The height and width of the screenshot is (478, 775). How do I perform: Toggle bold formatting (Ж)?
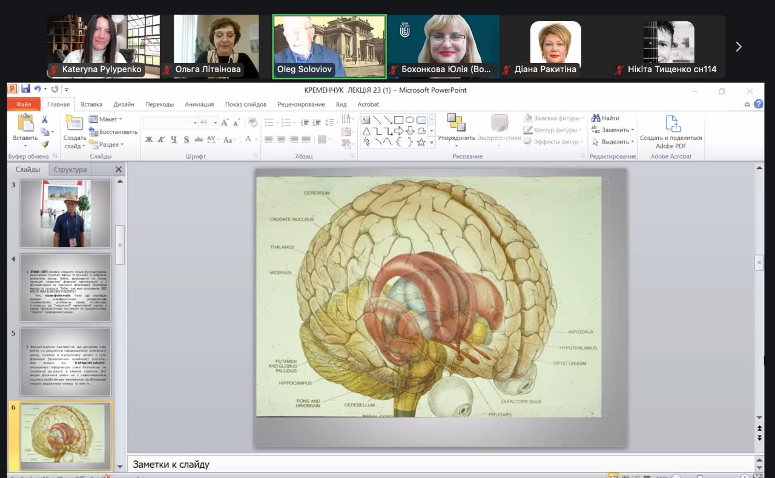[x=149, y=139]
